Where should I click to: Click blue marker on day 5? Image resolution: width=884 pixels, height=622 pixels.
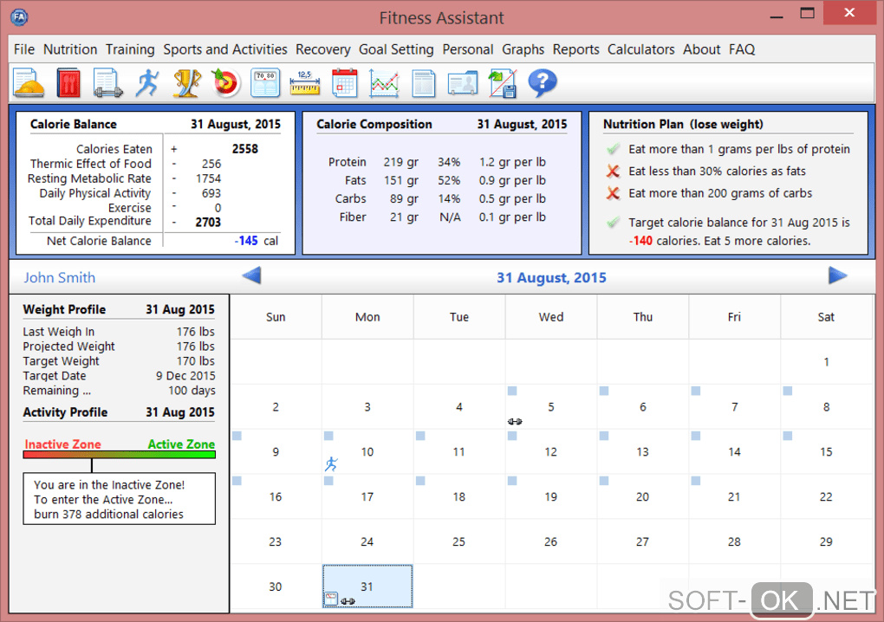(x=512, y=391)
